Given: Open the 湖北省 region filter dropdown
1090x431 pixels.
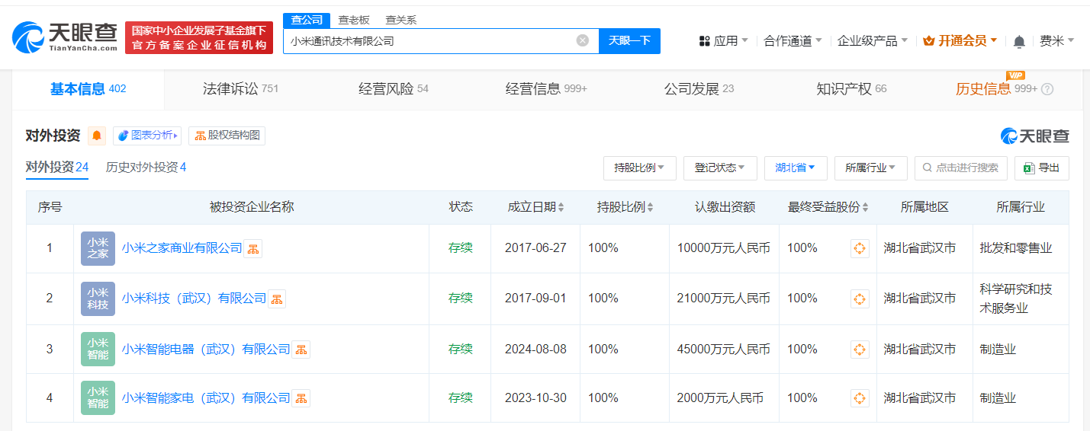Looking at the screenshot, I should coord(795,168).
